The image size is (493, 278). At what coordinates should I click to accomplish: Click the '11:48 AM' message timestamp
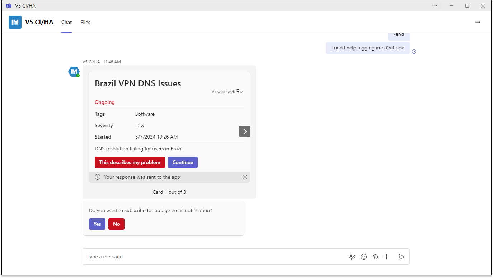point(112,62)
